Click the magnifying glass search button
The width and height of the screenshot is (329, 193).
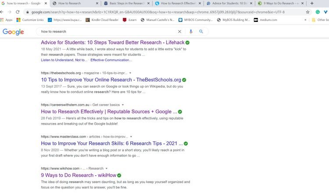201,32
